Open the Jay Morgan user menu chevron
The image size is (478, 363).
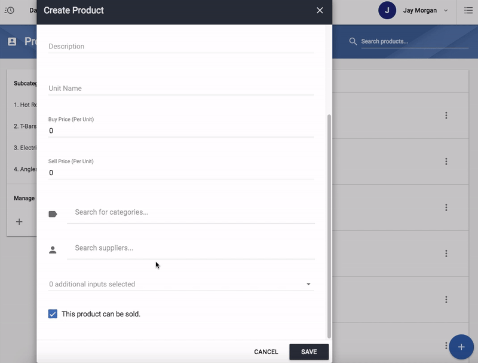pos(446,11)
